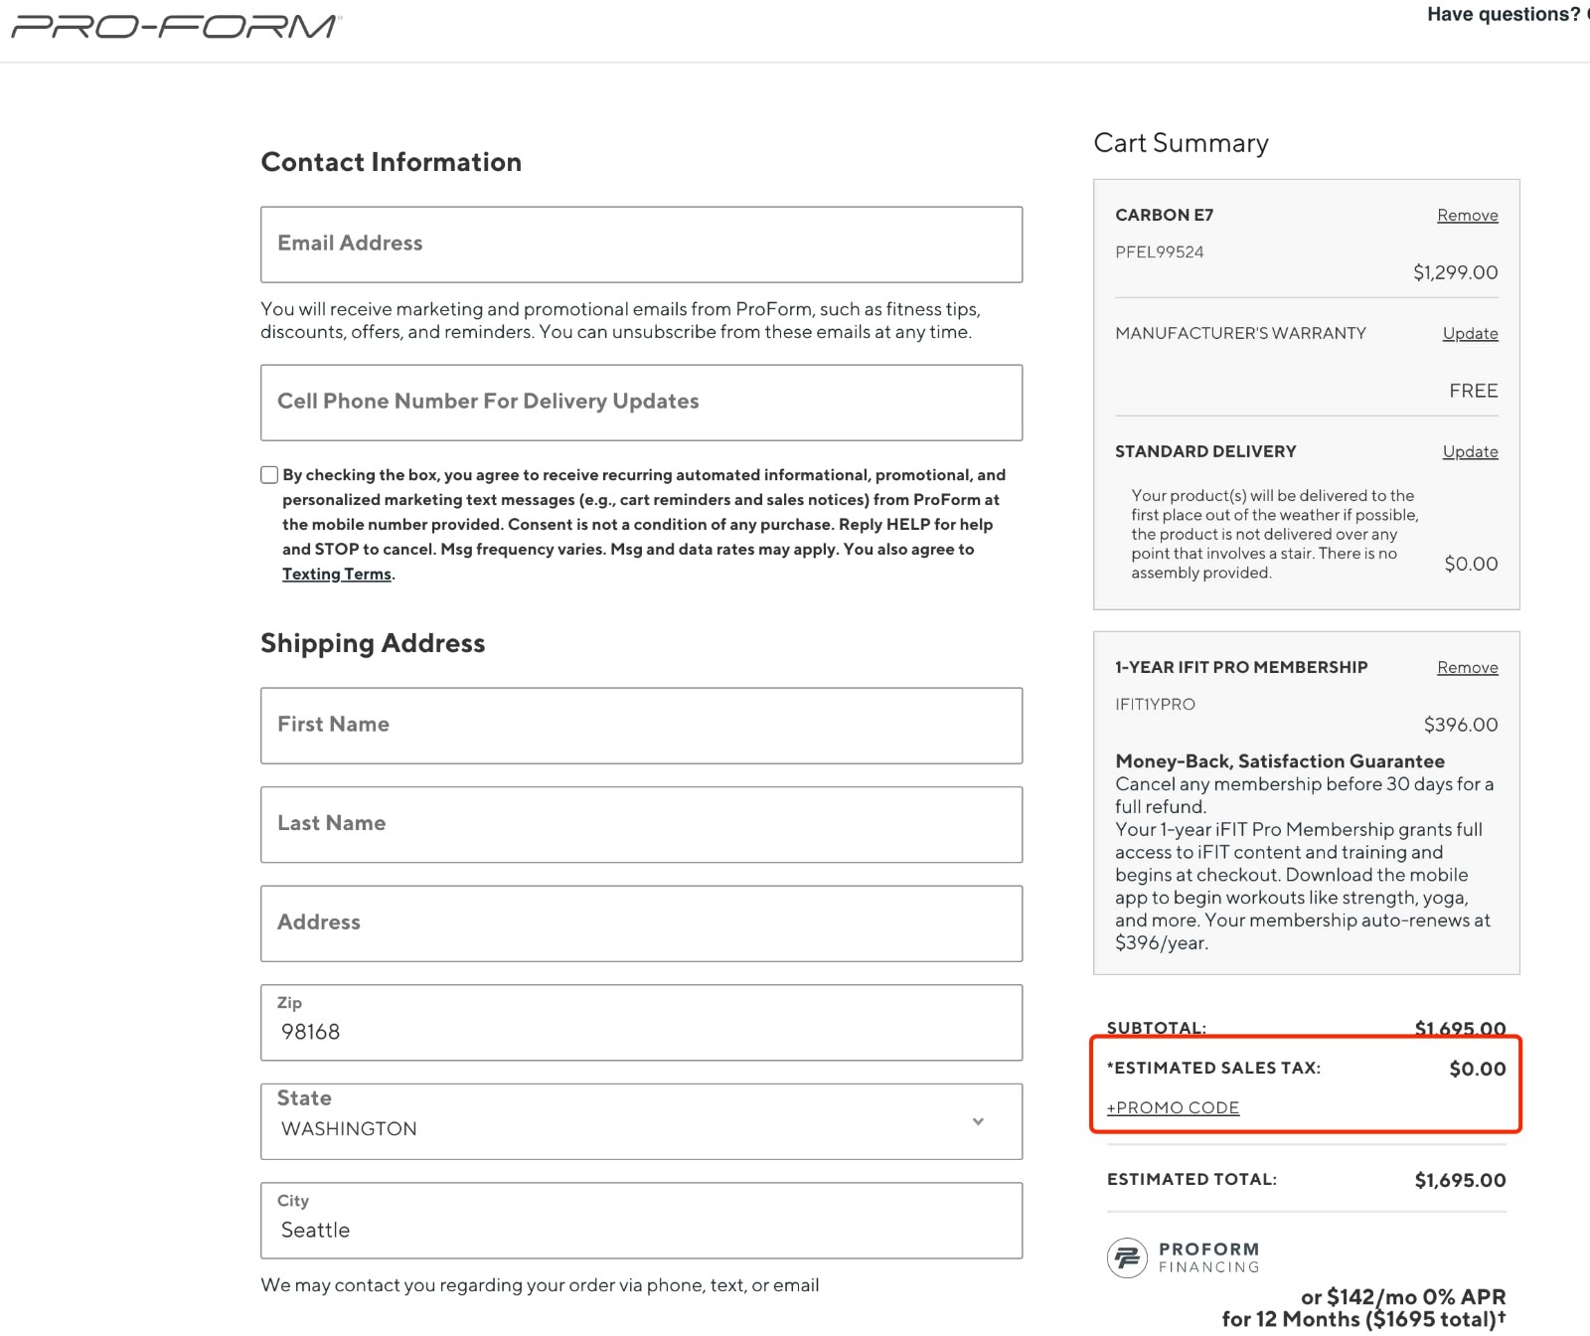Enable the marketing text messages consent checkbox
The image size is (1590, 1336).
tap(268, 474)
